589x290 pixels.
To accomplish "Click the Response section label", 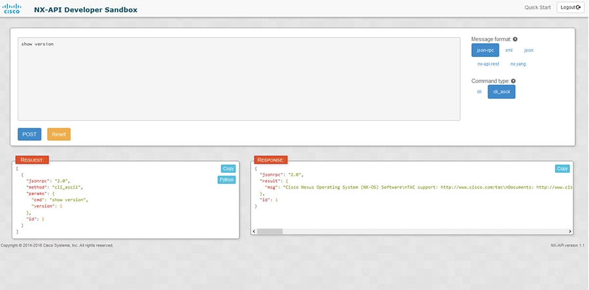I will pyautogui.click(x=271, y=160).
